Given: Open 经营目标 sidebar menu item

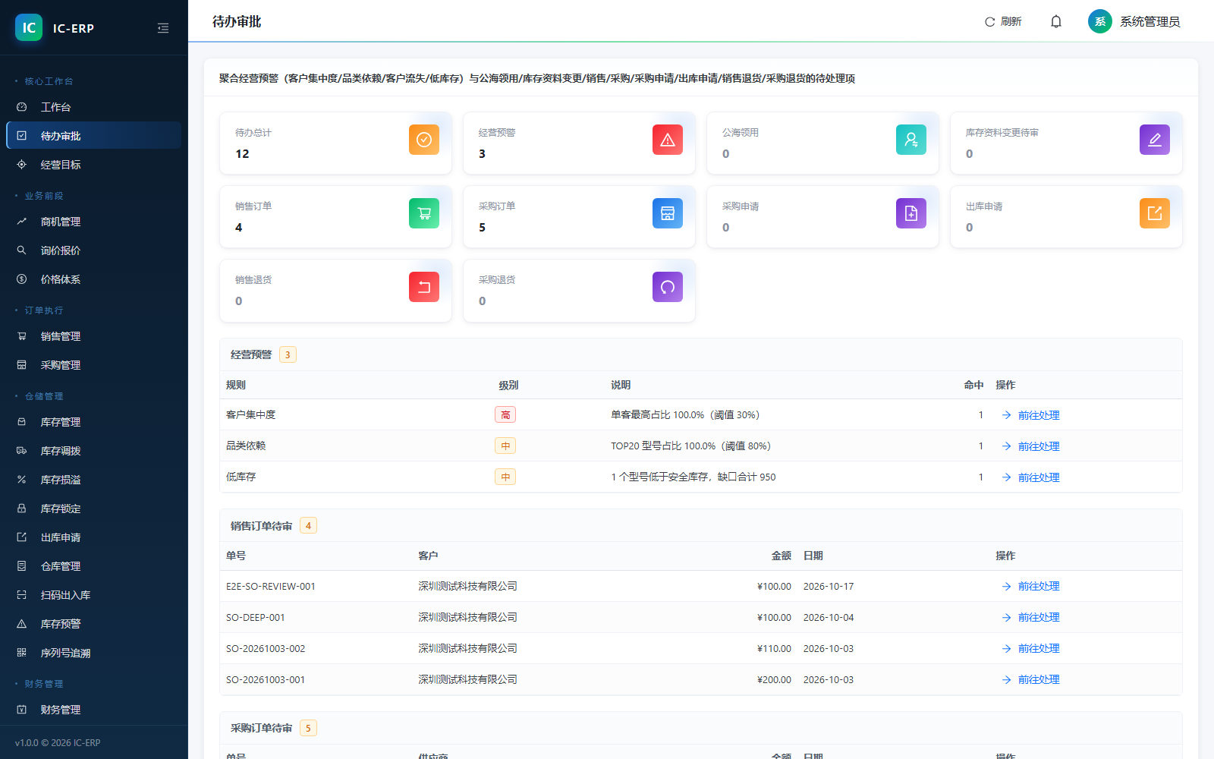Looking at the screenshot, I should click(x=94, y=165).
